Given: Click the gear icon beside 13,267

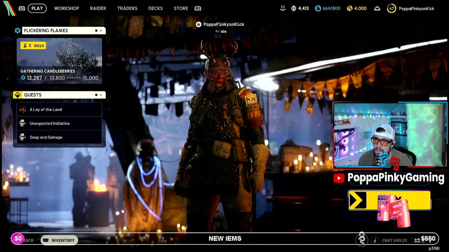Looking at the screenshot, I should pos(23,78).
